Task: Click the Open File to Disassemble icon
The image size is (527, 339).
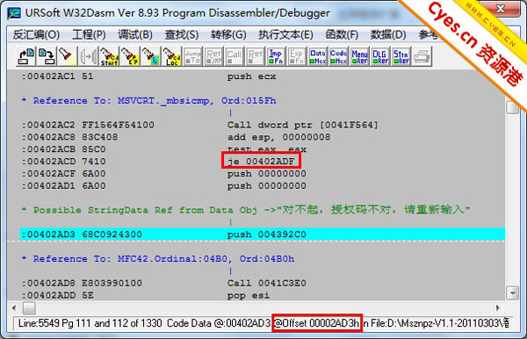Action: tap(26, 56)
